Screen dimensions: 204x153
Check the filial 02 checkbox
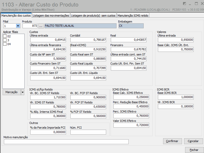click(x=5, y=36)
